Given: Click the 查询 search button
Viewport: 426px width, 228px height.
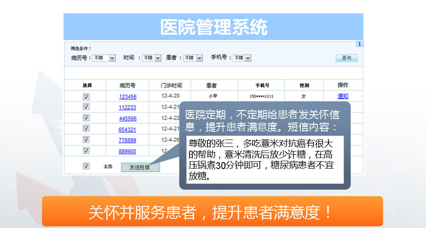Looking at the screenshot, I should point(346,58).
